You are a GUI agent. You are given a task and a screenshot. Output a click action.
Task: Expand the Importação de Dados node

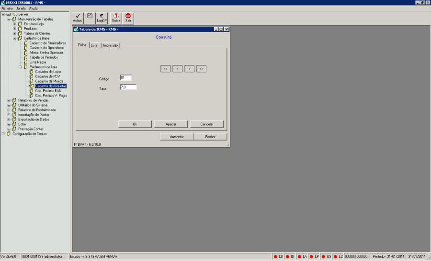[9, 115]
